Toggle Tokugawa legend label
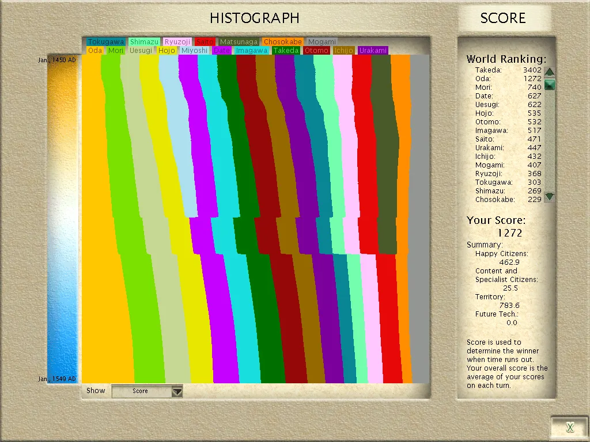The image size is (590, 442). tap(106, 41)
